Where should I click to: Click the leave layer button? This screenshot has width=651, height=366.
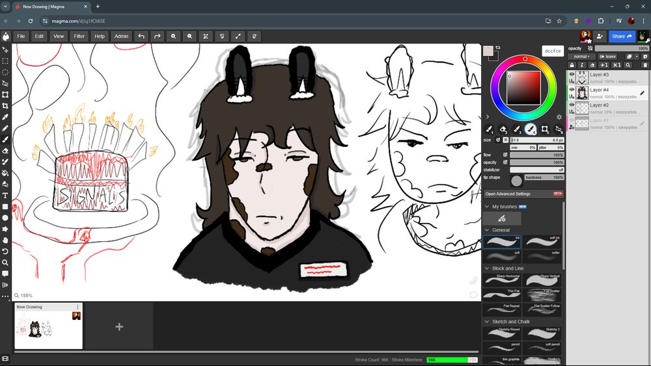coord(608,57)
